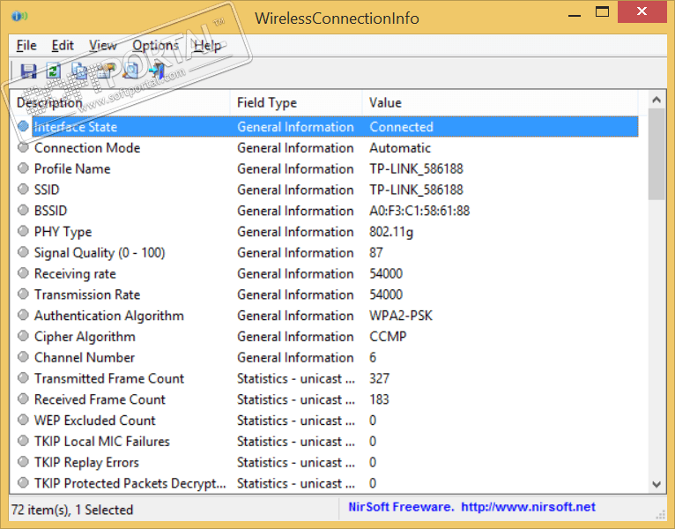The image size is (675, 529).
Task: Click the Copy selected items toolbar icon
Action: tap(80, 71)
